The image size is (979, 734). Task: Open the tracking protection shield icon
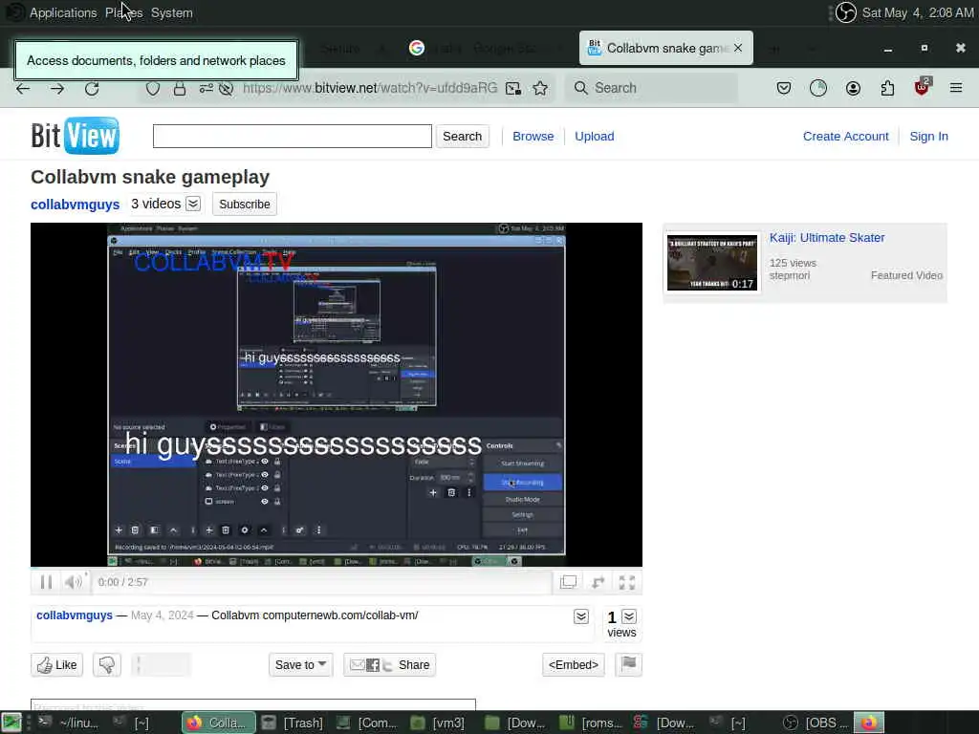[152, 88]
